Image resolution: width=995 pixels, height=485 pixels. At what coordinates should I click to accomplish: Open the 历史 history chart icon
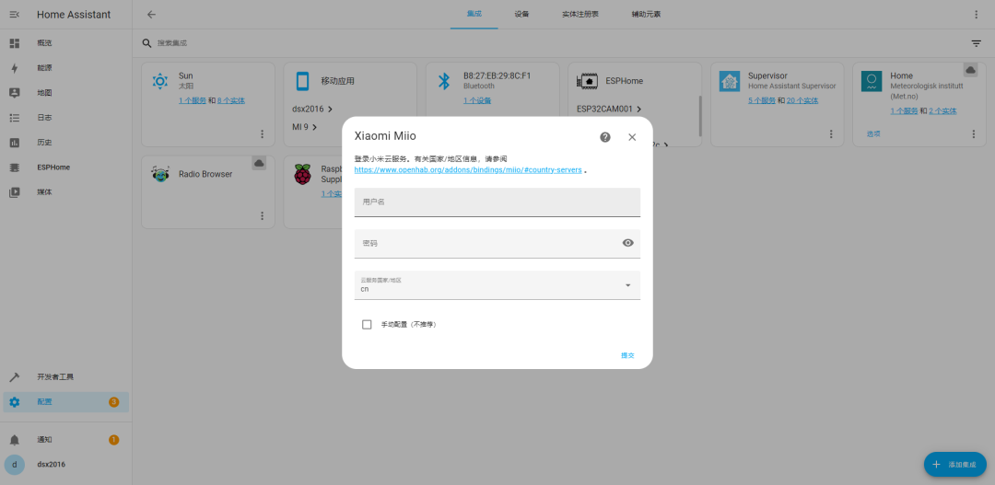[x=15, y=143]
